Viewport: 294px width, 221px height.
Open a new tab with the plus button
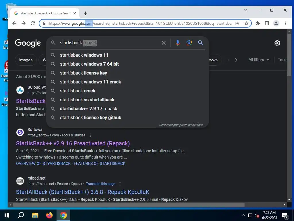pos(86,13)
